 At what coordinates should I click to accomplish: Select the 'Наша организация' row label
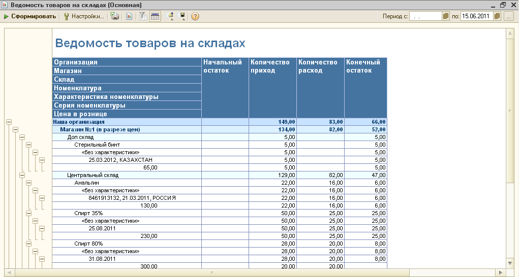79,122
